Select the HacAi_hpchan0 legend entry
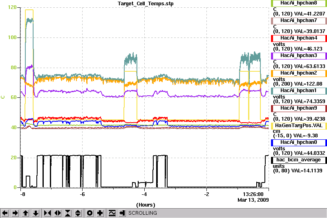This screenshot has height=218, width=327. 299,143
